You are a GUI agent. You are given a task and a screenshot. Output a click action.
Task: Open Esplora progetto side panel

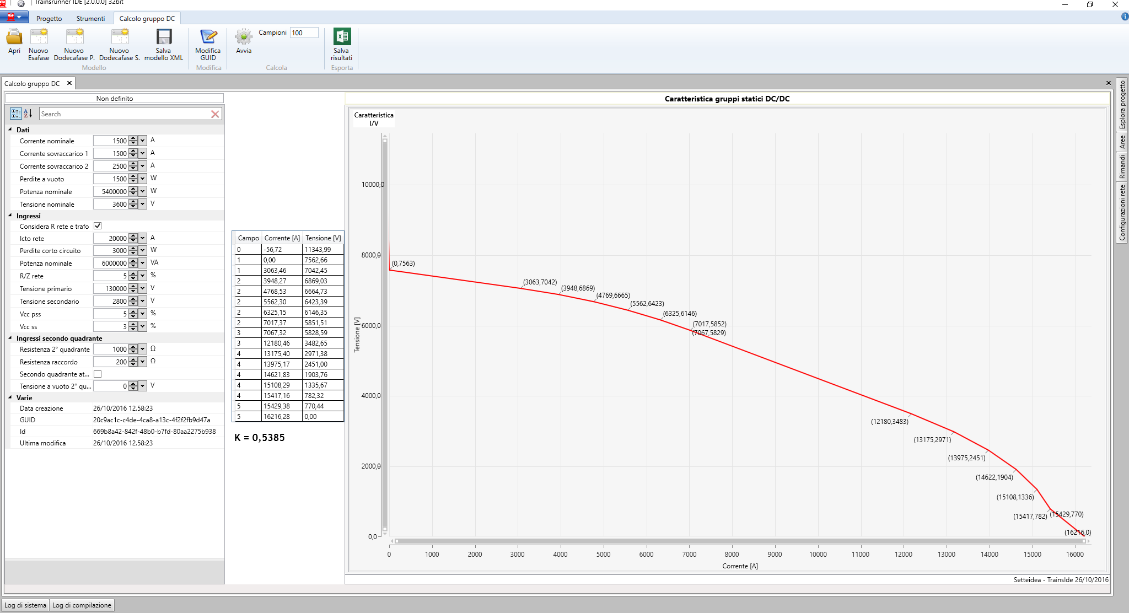[x=1122, y=105]
